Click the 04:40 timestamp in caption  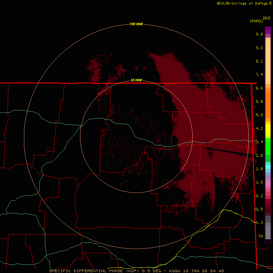point(217,271)
